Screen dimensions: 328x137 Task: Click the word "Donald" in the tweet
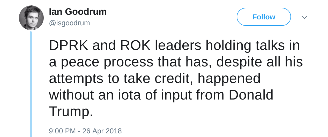pyautogui.click(x=251, y=95)
